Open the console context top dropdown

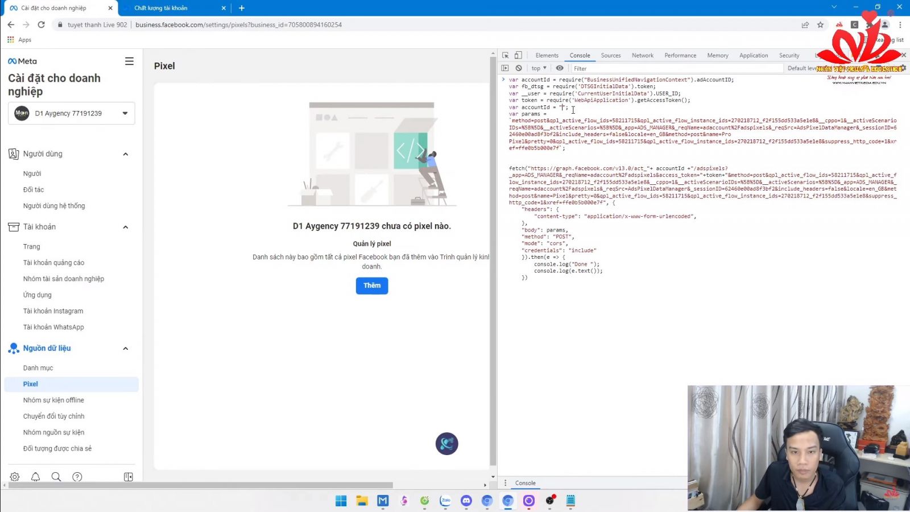(x=539, y=68)
